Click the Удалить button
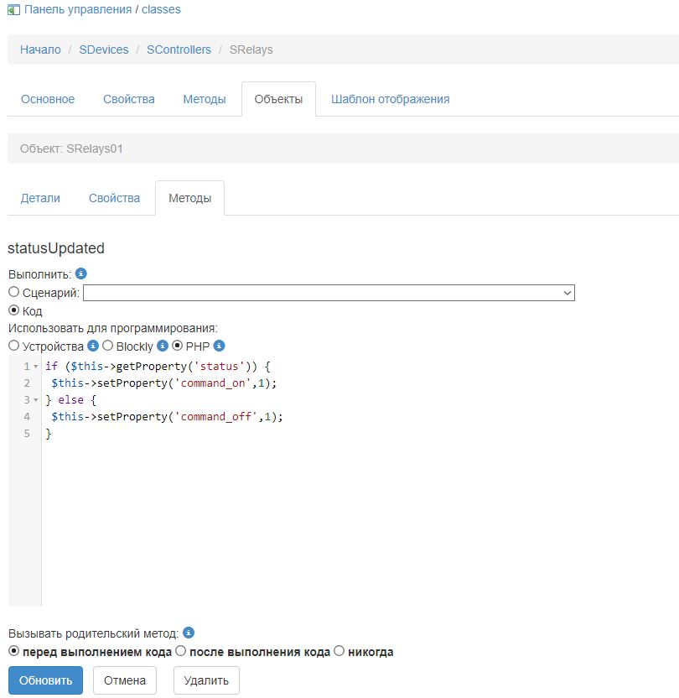Image resolution: width=679 pixels, height=698 pixels. point(206,680)
